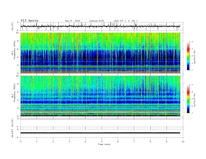Screen dimensions: 206x159
Task: Click the "station=ATH" header label
Action: [x=96, y=21]
